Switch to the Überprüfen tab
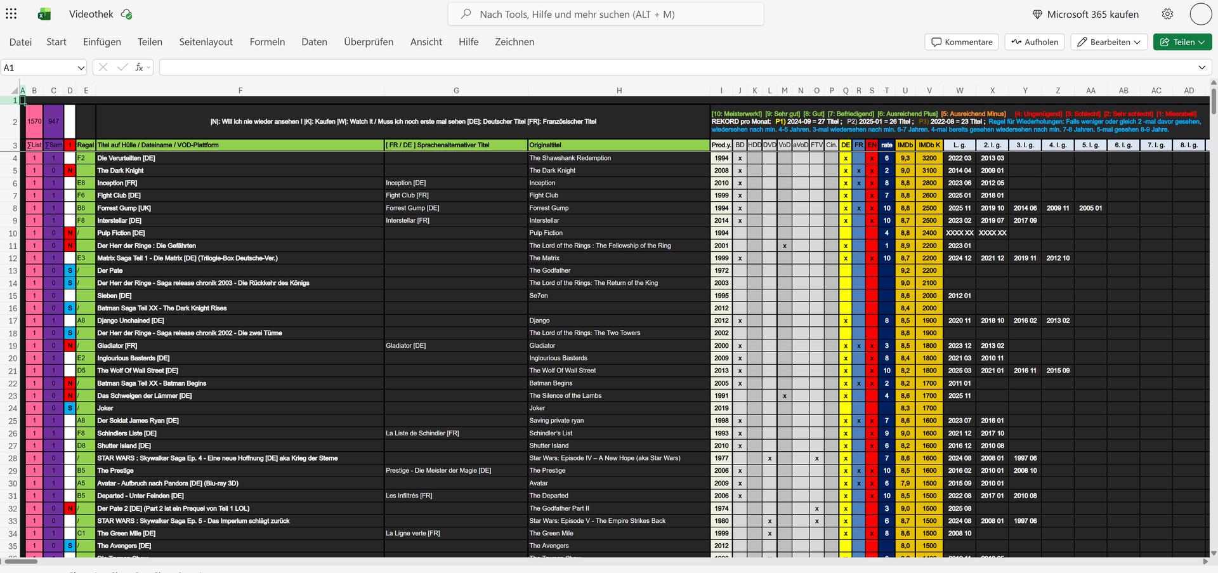 (x=369, y=42)
